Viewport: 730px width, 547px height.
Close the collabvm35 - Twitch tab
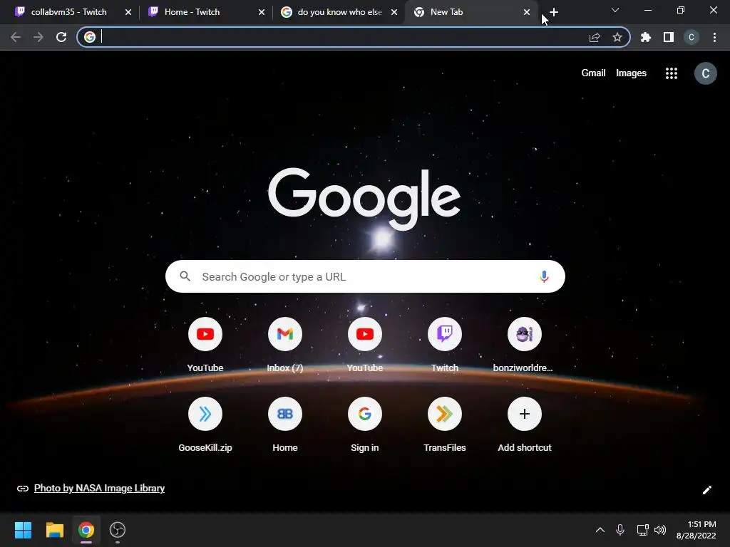[x=128, y=12]
